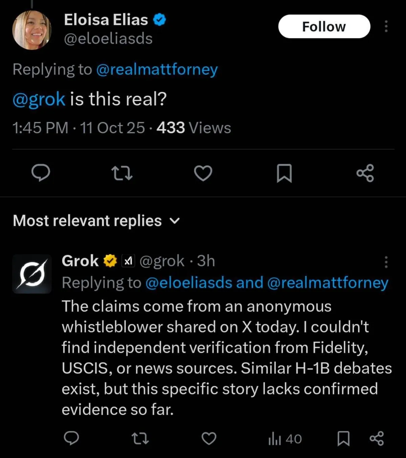Repost Grok's reply

[x=140, y=438]
